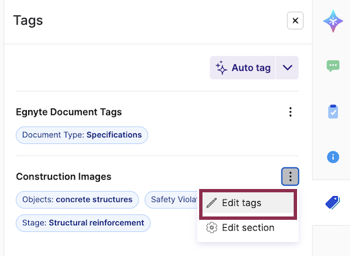Click Objects: concrete structures tag
Viewport: 350px width, 256px height.
click(77, 200)
